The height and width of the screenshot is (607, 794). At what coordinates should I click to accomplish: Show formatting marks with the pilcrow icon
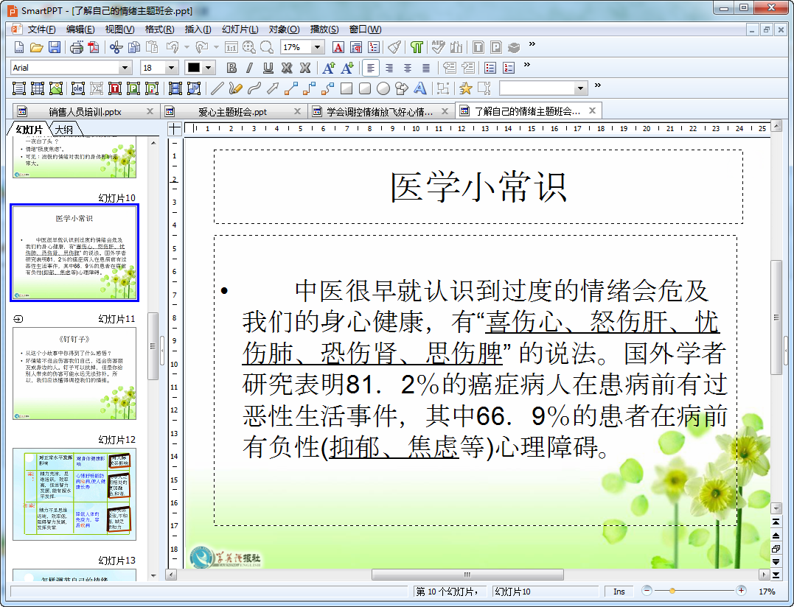click(x=417, y=48)
